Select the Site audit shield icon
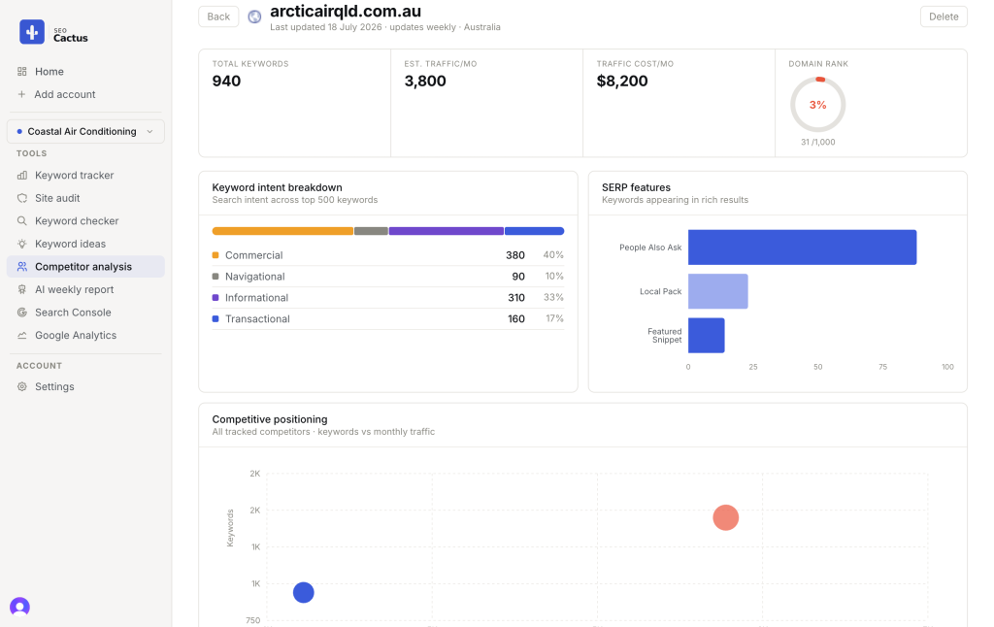 coord(22,198)
